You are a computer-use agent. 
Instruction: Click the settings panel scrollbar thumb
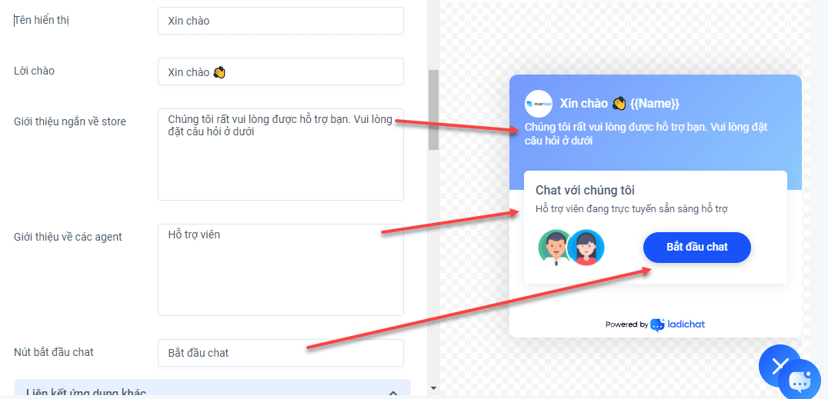(x=433, y=110)
